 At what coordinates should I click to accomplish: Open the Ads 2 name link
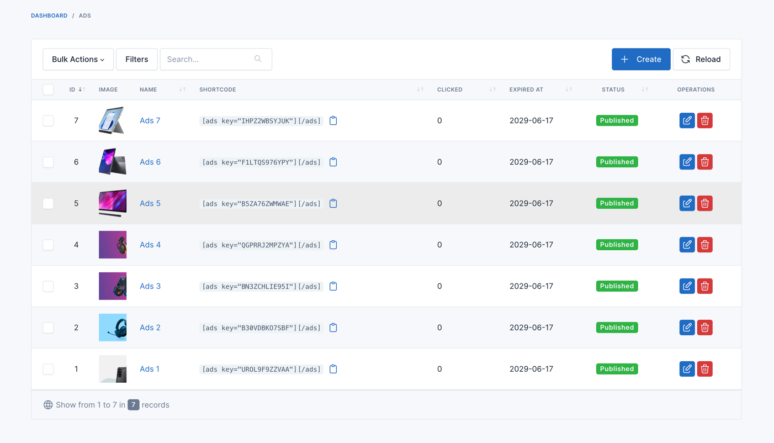[x=150, y=328]
